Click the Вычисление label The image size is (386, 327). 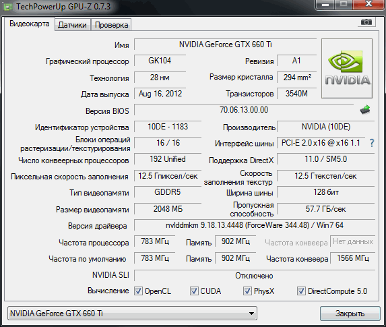click(108, 291)
